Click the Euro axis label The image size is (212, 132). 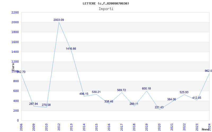click(x=13, y=67)
